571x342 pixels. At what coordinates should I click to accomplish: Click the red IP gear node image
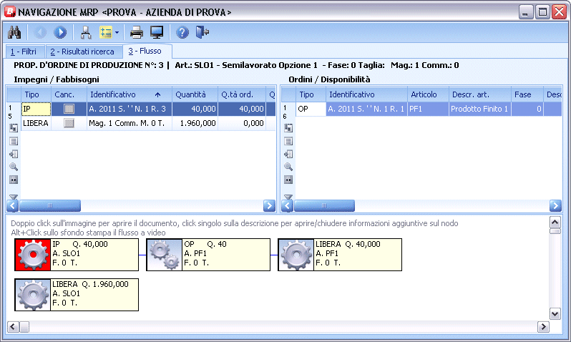tap(33, 255)
